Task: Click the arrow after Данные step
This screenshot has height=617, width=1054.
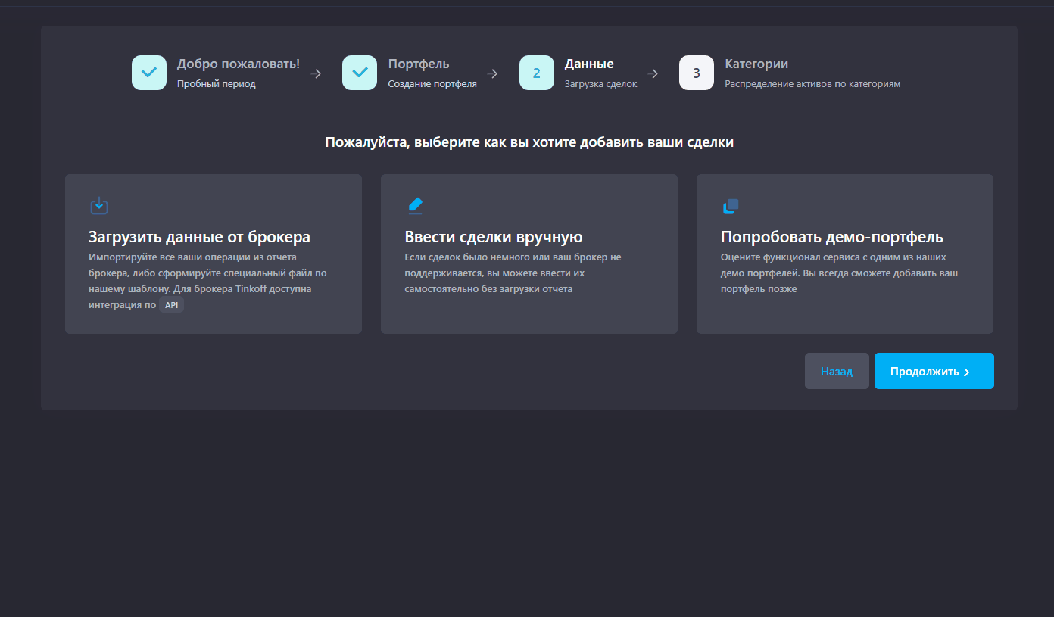Action: pos(654,73)
